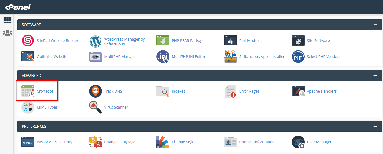This screenshot has width=383, height=154.
Task: Click the User Manager gear icon in Preferences
Action: coord(298,142)
